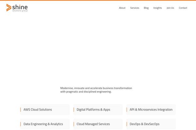Click the "solutions group" logo subtitle
The image size is (196, 130).
[20, 11]
